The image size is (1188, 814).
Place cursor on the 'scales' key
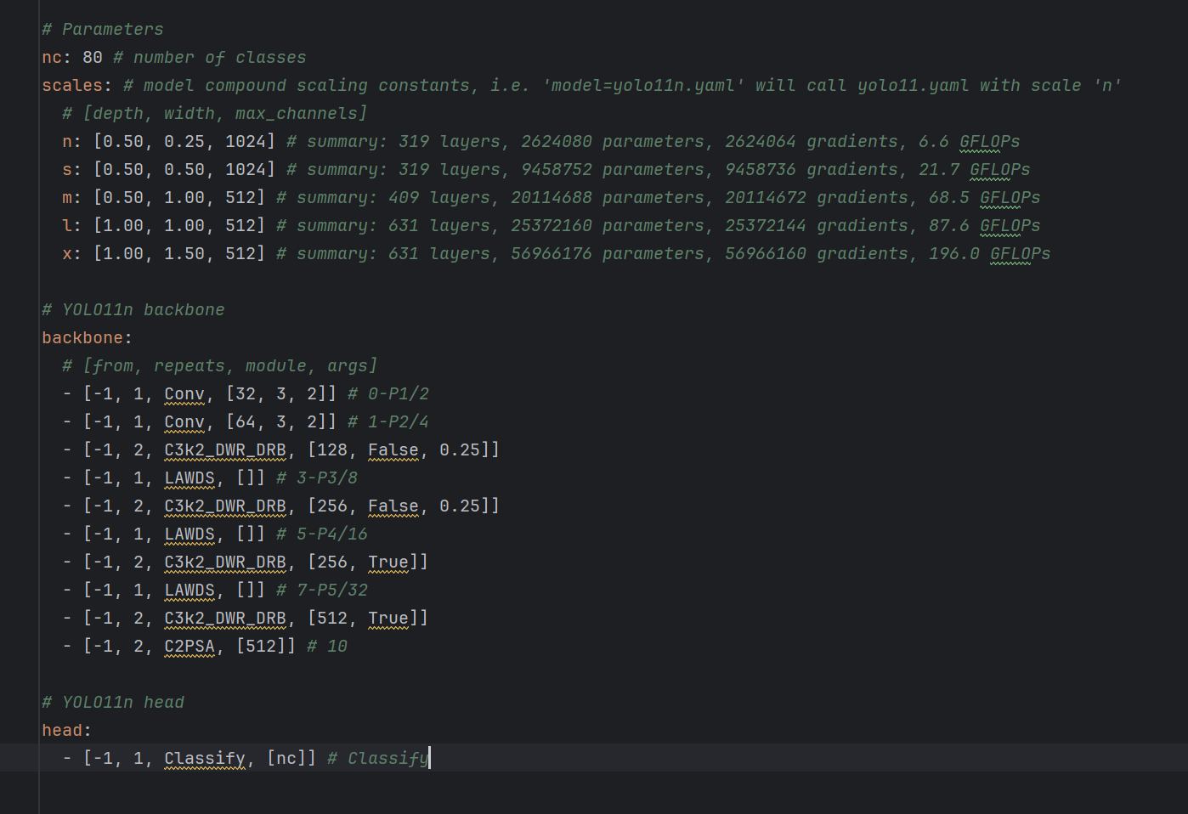click(72, 85)
